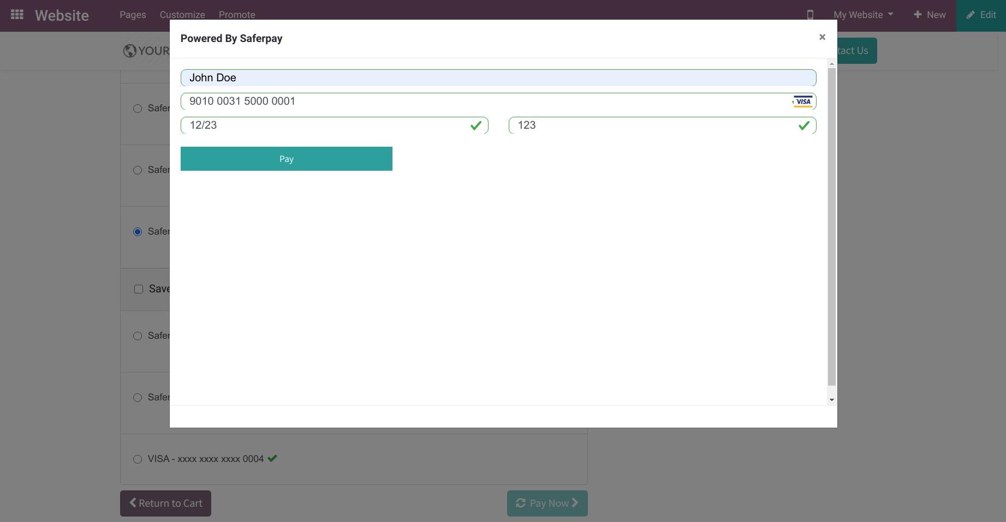Expand the My Website dropdown
Screen dimensions: 1006x522
863,15
